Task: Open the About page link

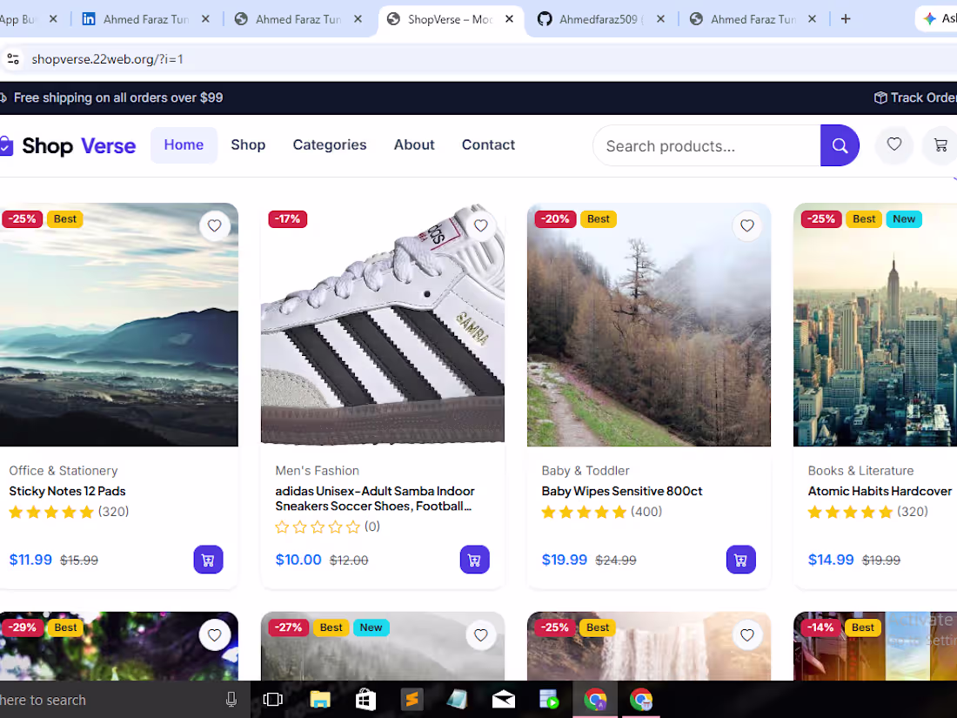Action: (414, 144)
